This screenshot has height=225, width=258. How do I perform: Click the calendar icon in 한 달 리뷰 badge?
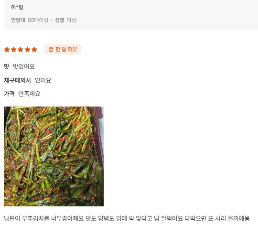pyautogui.click(x=51, y=49)
